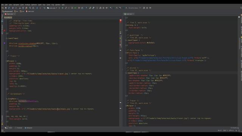Screen dimensions: 242x136
Task: Click the Replace toolbar icon
Action: [33, 8]
